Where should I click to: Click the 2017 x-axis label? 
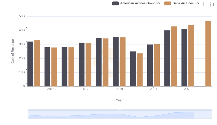pos(85,89)
